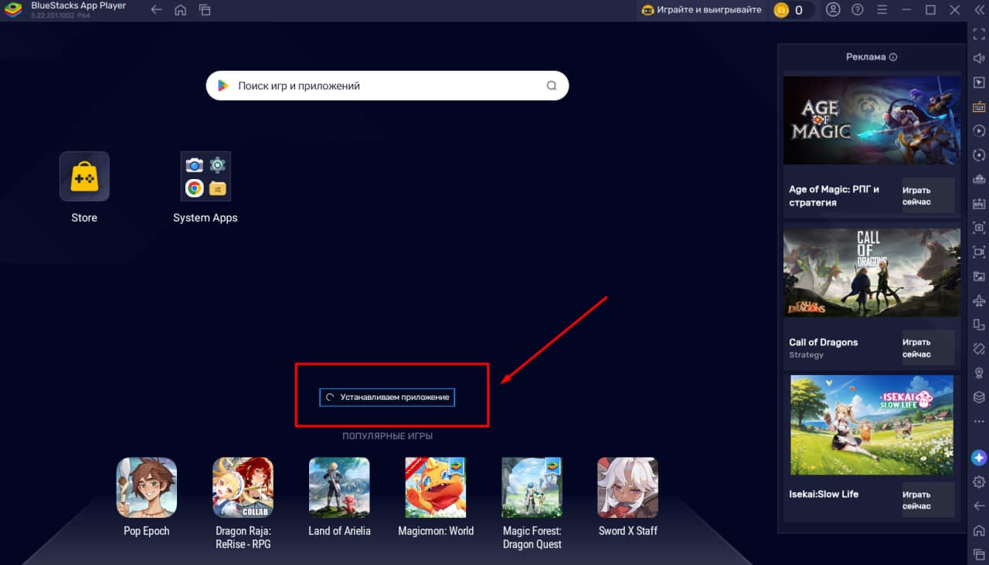Focus the 'Поиск игр и приложений' search field
The width and height of the screenshot is (989, 565).
point(387,86)
